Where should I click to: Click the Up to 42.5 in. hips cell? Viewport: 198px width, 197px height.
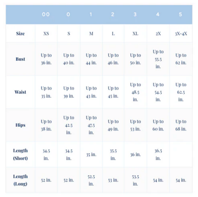[x=69, y=125]
